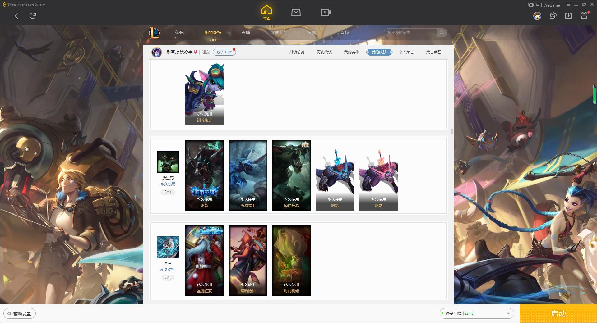Click the 22ms ping indicator
Screen dimensions: 597x323
[x=469, y=313]
